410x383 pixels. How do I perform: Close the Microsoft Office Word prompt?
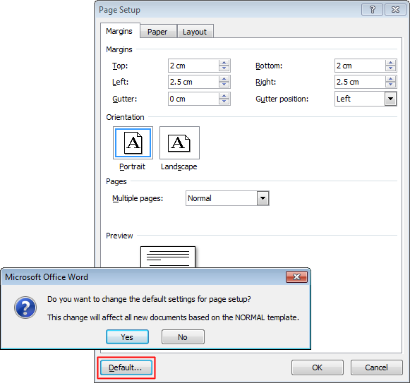296,277
